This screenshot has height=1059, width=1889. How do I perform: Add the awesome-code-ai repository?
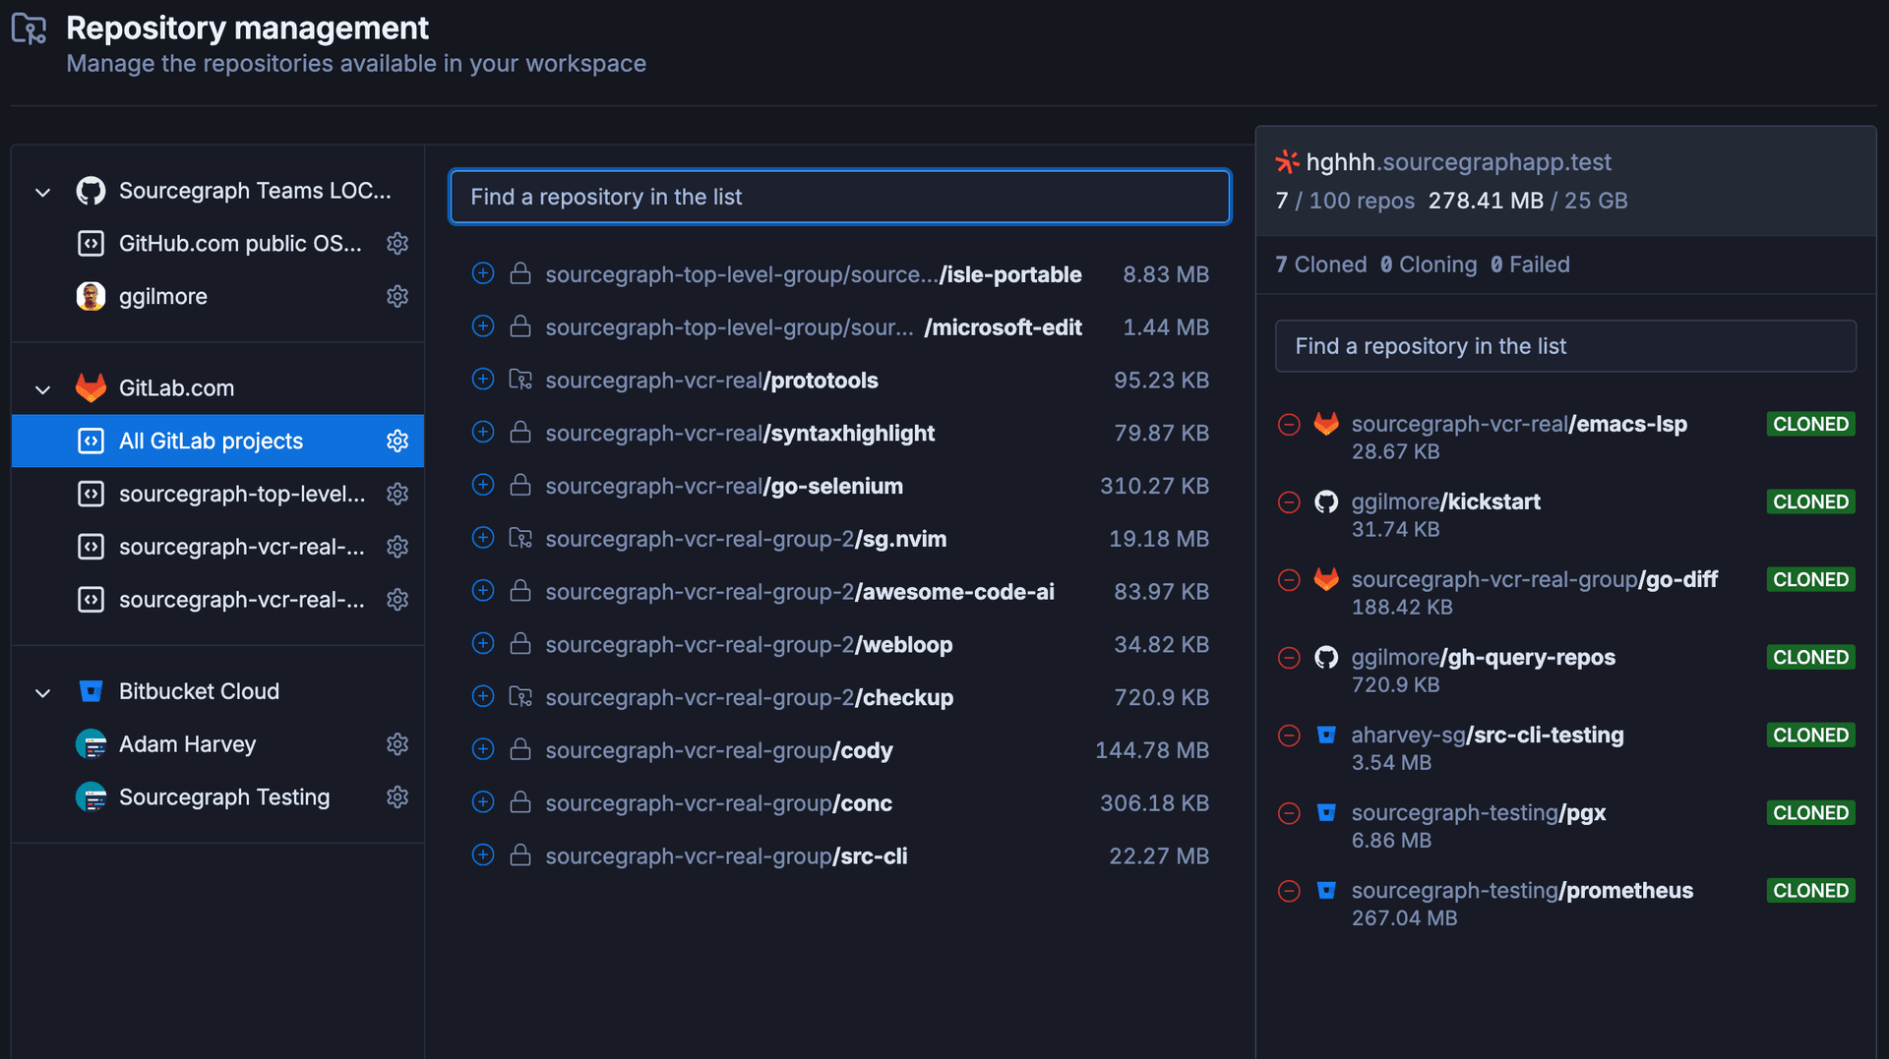point(482,591)
